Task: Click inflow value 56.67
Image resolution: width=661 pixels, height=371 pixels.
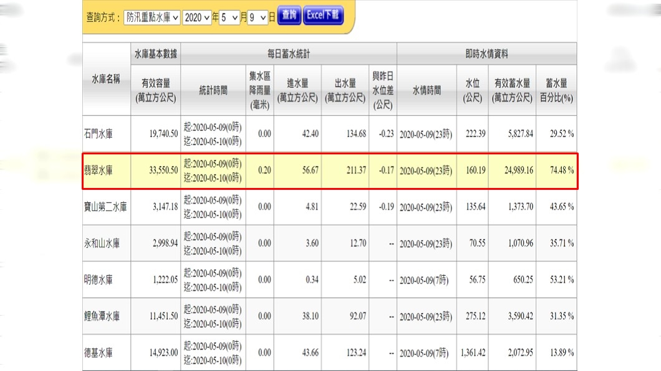Action: click(x=311, y=171)
